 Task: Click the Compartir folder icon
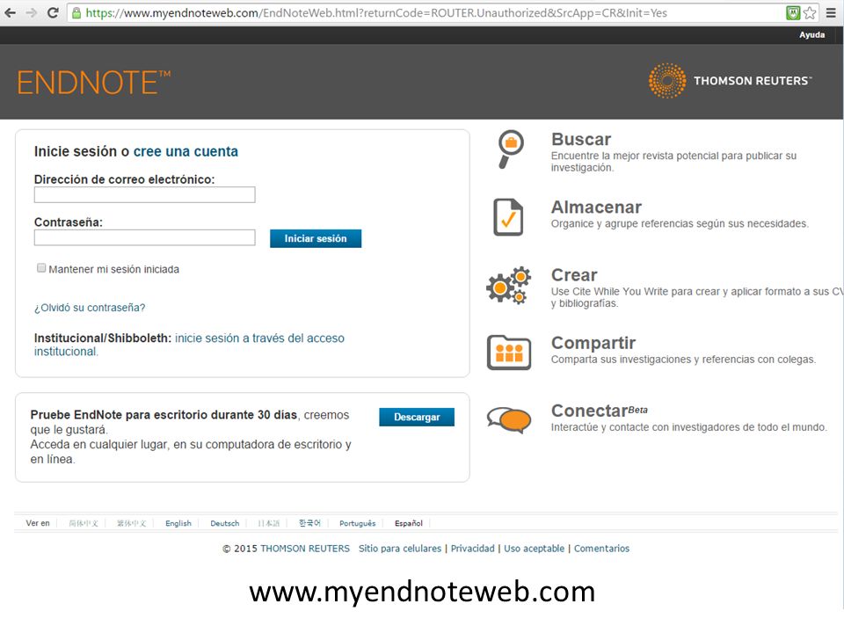coord(509,353)
